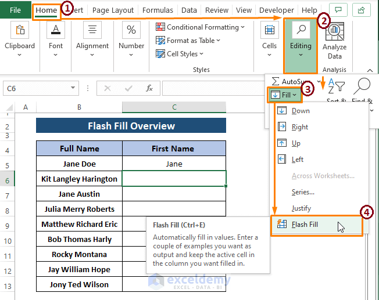This screenshot has width=379, height=300.
Task: Expand the Alignment group chevron
Action: click(92, 55)
